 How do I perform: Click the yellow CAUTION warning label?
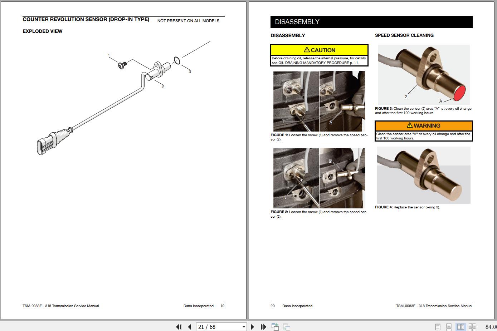click(x=319, y=50)
